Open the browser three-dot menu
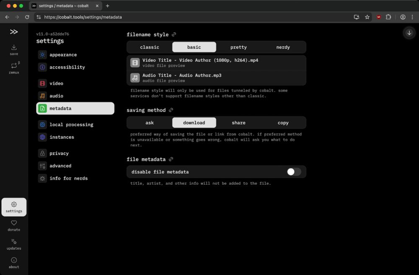419x275 pixels. tap(412, 17)
